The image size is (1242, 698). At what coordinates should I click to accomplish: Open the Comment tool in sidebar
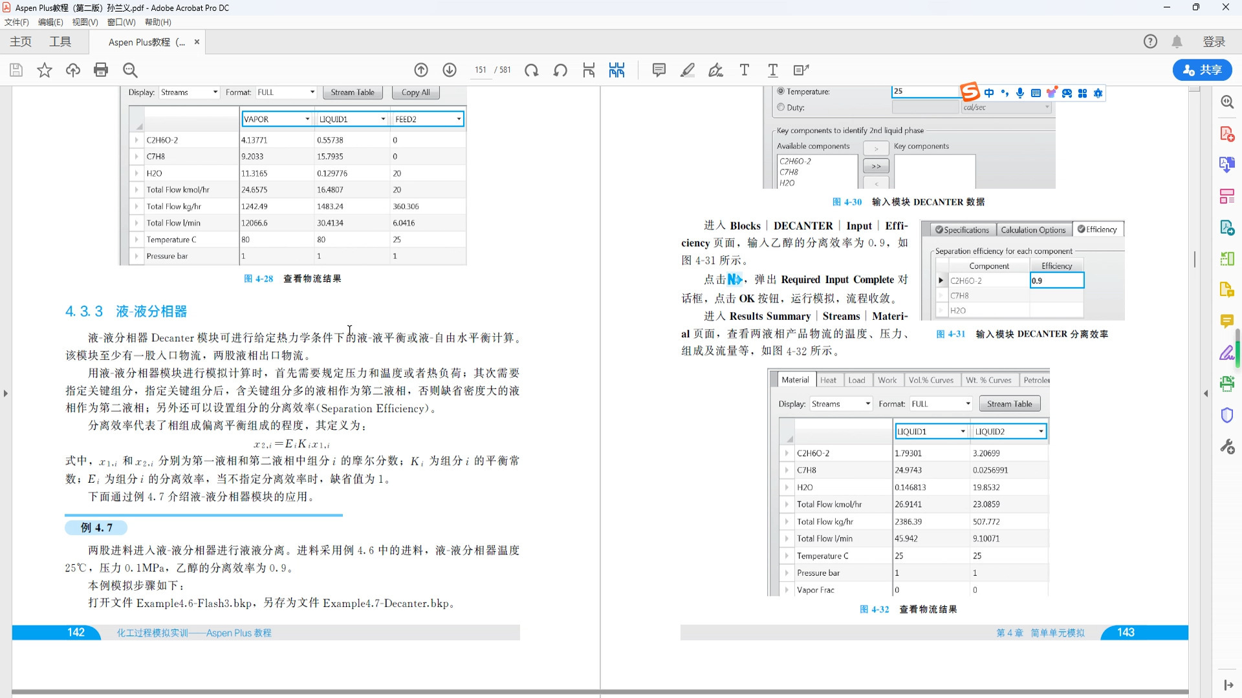(1227, 321)
